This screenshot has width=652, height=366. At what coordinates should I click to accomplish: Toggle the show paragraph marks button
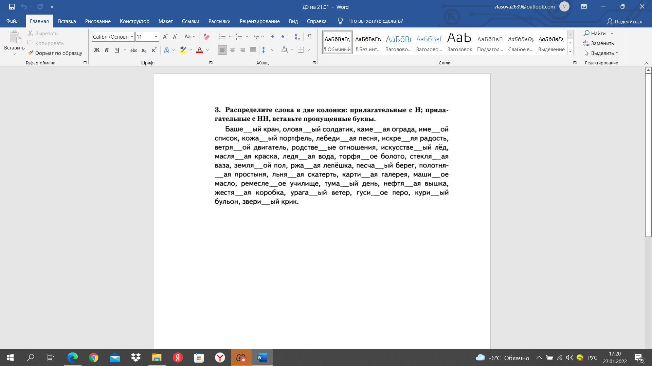(309, 37)
